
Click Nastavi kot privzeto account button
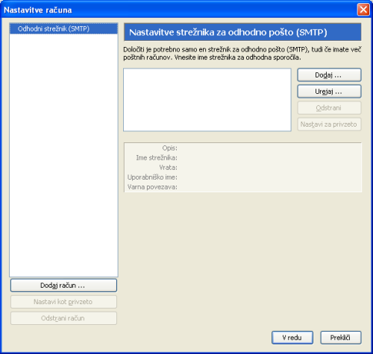[63, 302]
